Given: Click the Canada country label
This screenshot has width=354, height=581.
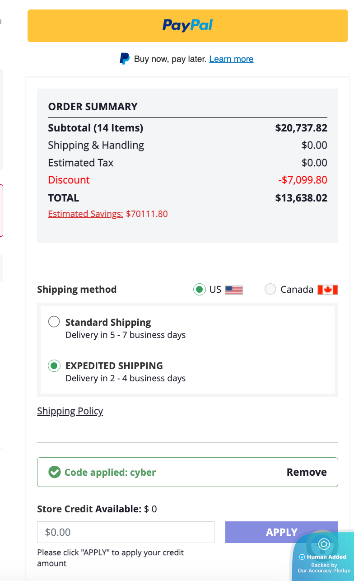Looking at the screenshot, I should [x=297, y=290].
